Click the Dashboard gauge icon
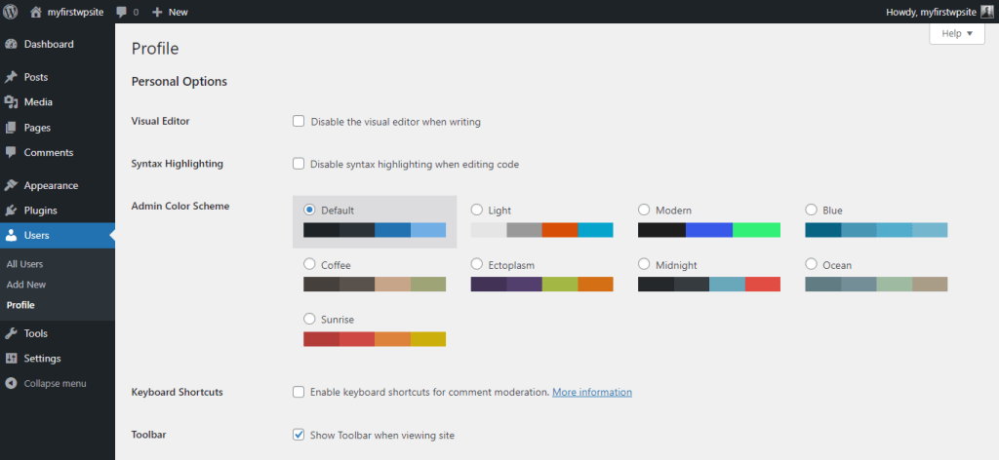Image resolution: width=999 pixels, height=460 pixels. click(x=10, y=45)
